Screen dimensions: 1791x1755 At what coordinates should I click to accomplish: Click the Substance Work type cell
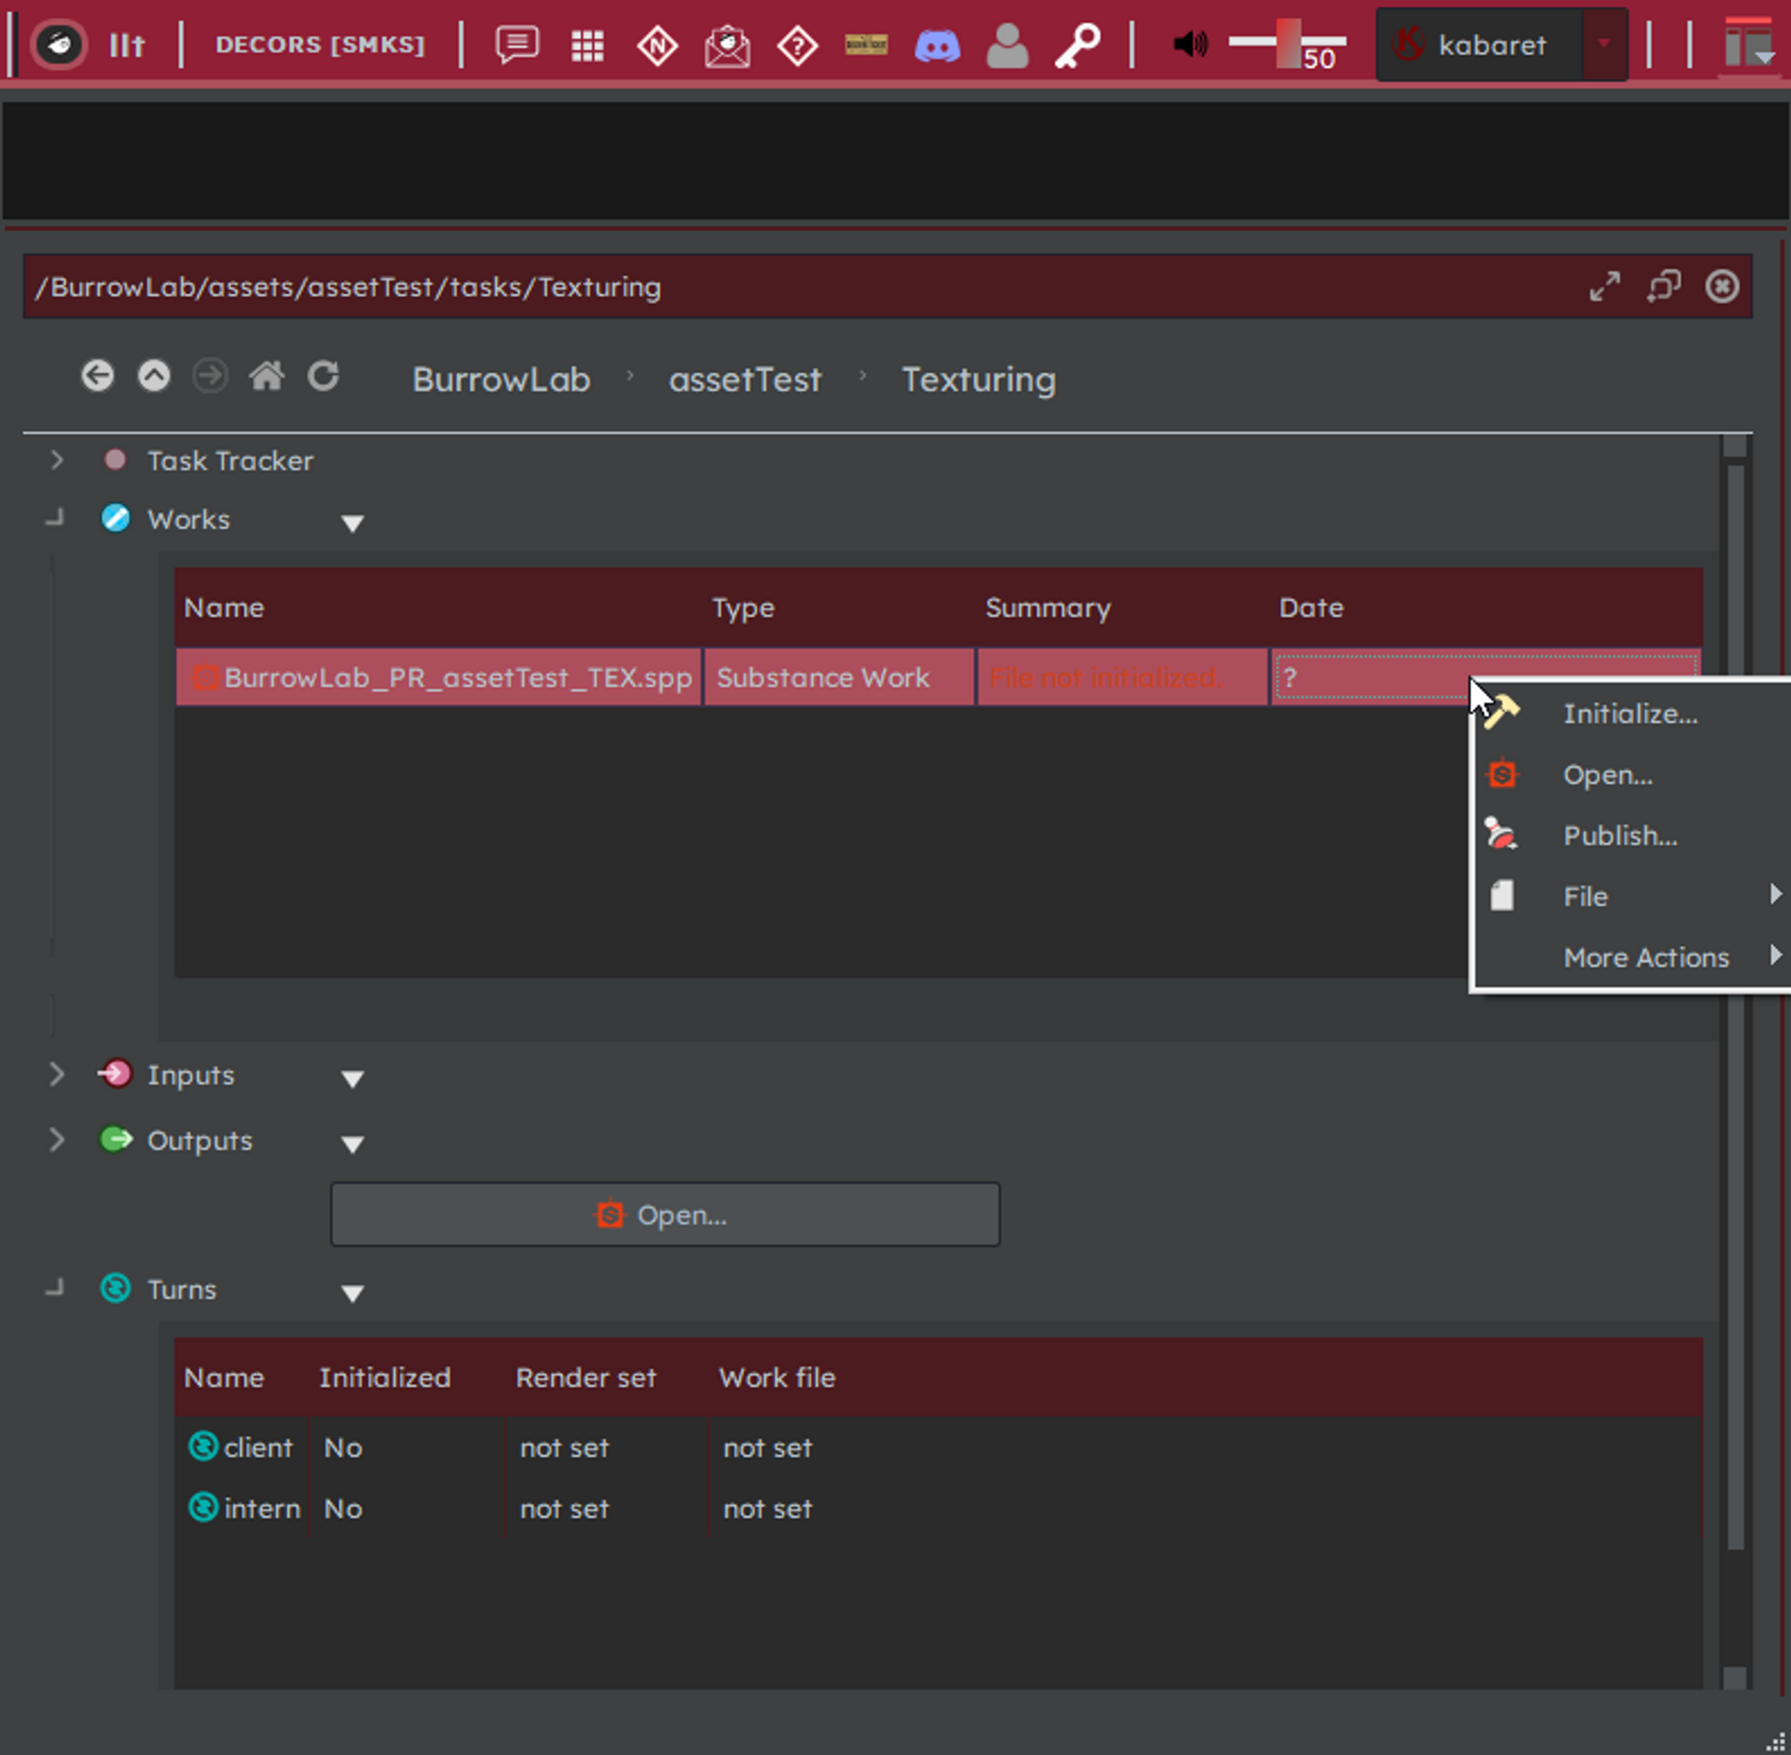[x=839, y=678]
